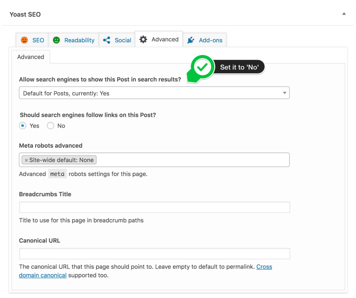Open the Social tab
Image resolution: width=356 pixels, height=298 pixels.
coord(117,40)
